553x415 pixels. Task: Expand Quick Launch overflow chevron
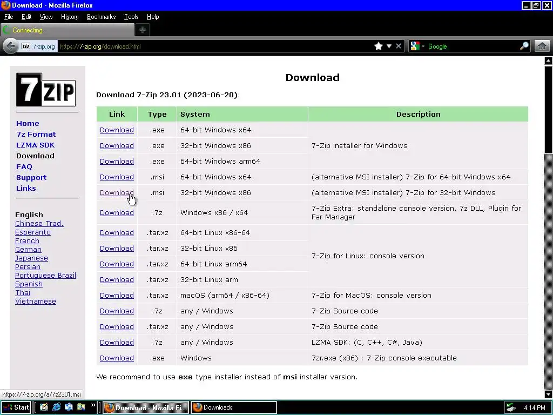coord(93,405)
